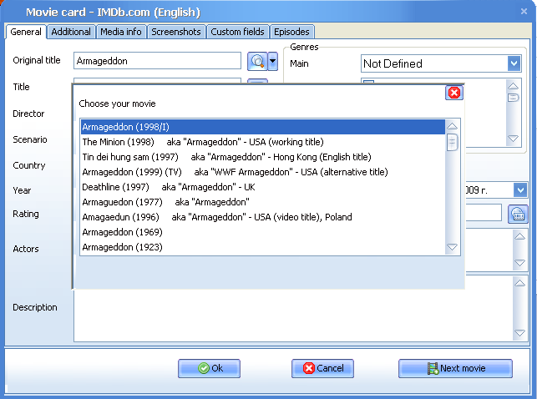Select Armageddon (1998/I) in the list
This screenshot has height=399, width=537.
[263, 127]
